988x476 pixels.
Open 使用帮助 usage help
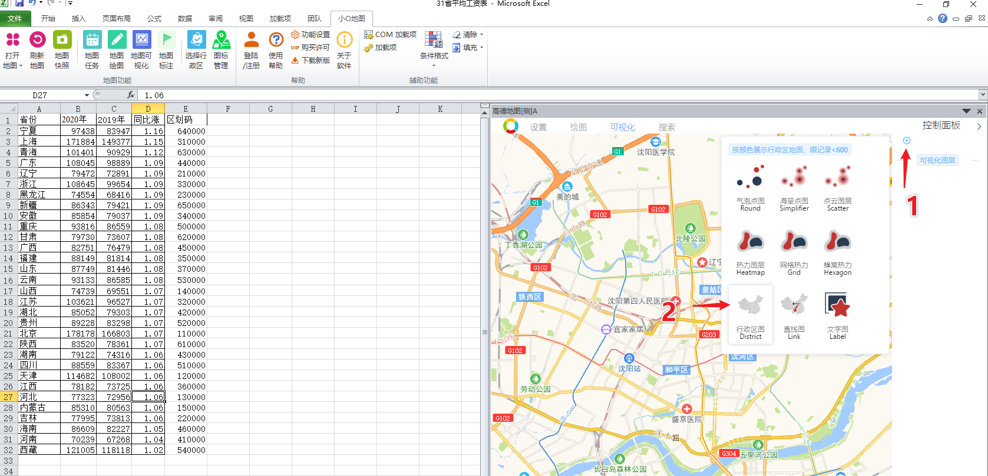tap(276, 51)
